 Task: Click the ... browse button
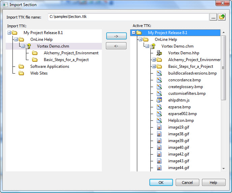pyautogui.click(x=213, y=17)
